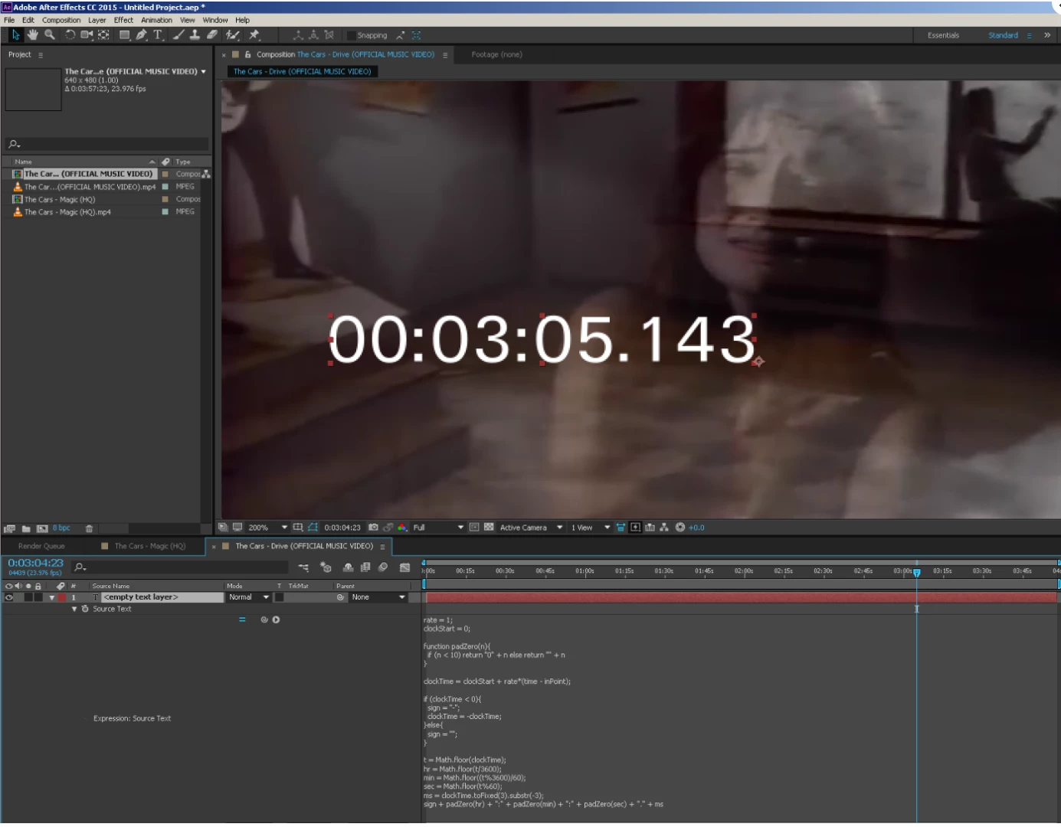
Task: Open the 1 View layout dropdown
Action: point(590,528)
